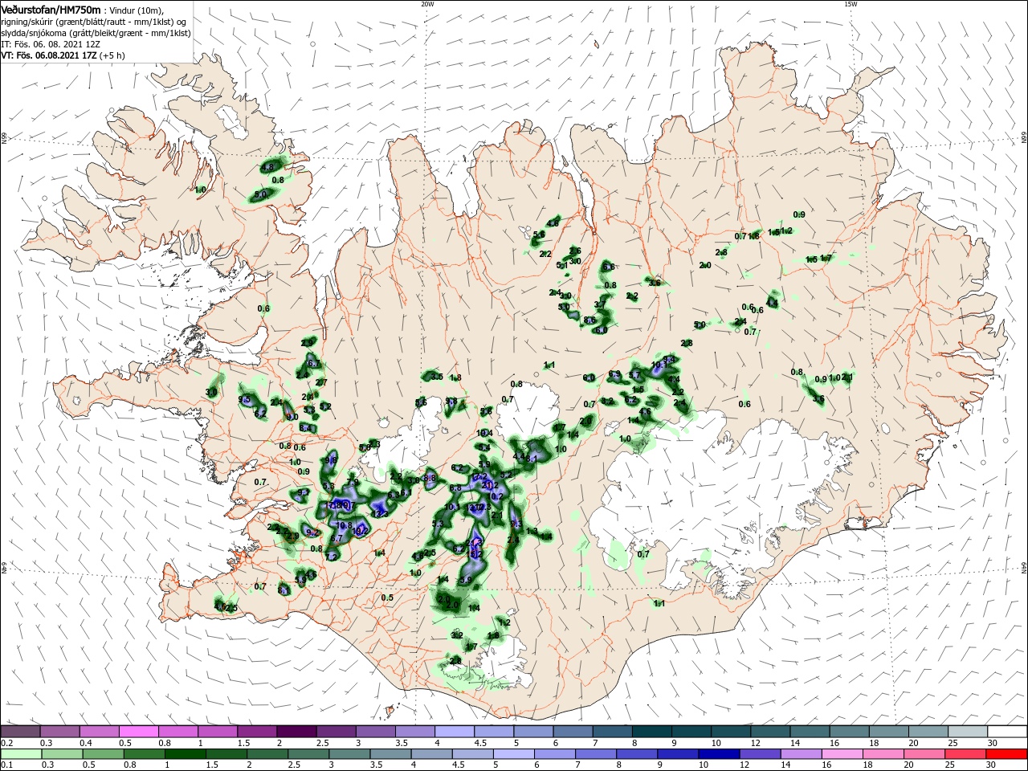Click the 10.4 precipitation value on the map
The image size is (1028, 771).
click(483, 433)
